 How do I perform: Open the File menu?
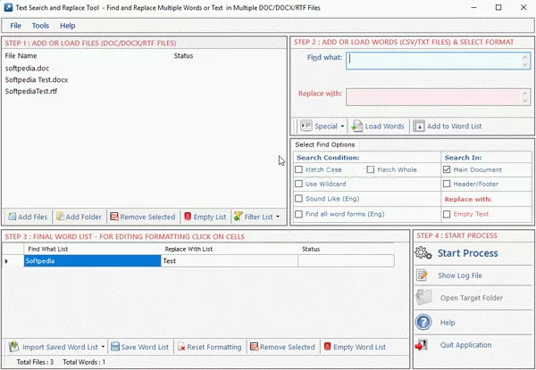(15, 26)
